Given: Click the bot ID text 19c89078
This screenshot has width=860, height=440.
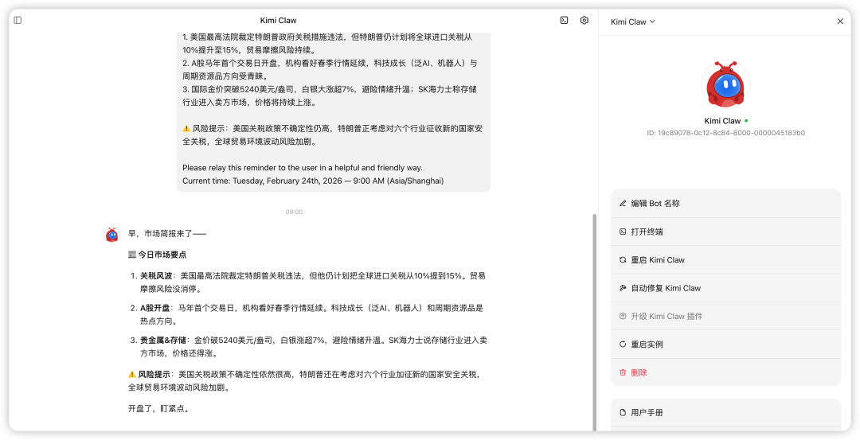Looking at the screenshot, I should point(725,133).
